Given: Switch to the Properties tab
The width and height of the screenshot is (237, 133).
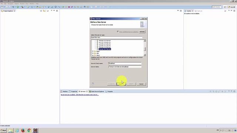Looking at the screenshot, I should [73, 92].
